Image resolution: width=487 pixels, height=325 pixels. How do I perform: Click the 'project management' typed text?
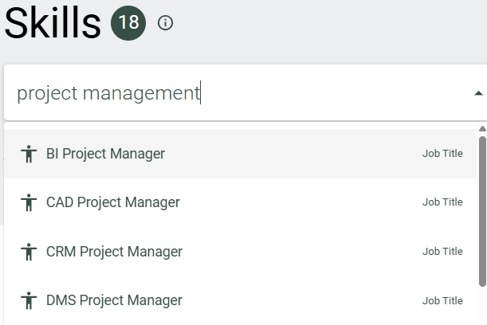click(108, 93)
